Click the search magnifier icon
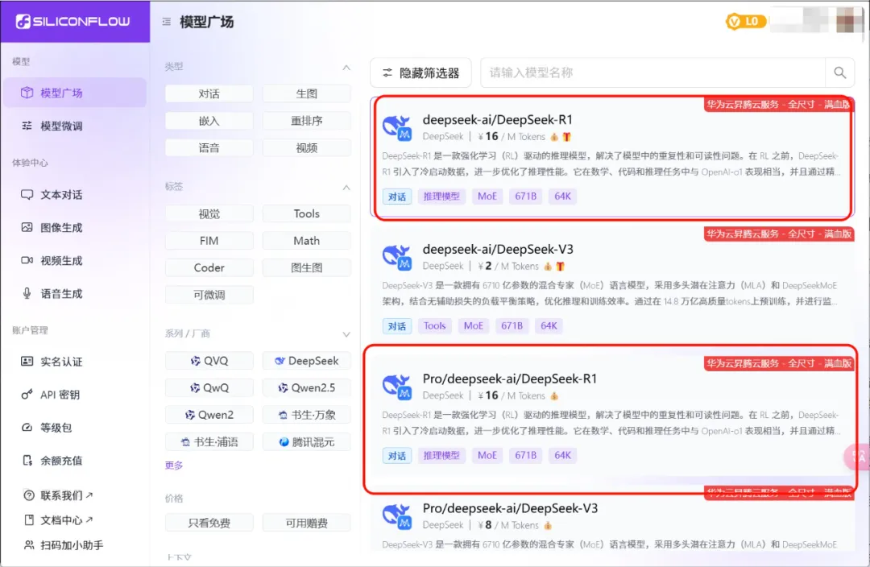 pos(839,72)
